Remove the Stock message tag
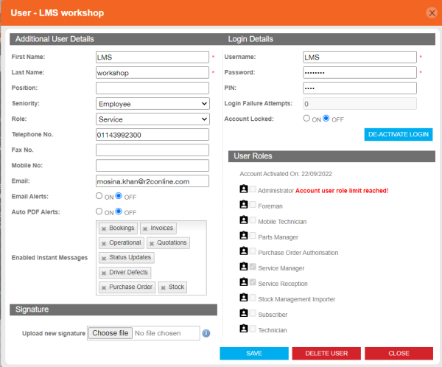The height and width of the screenshot is (367, 442). click(163, 287)
